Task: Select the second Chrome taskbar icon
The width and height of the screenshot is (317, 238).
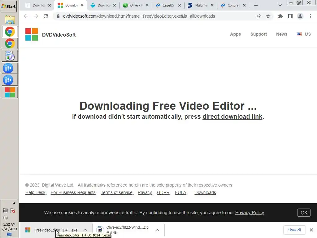Action: tap(10, 43)
